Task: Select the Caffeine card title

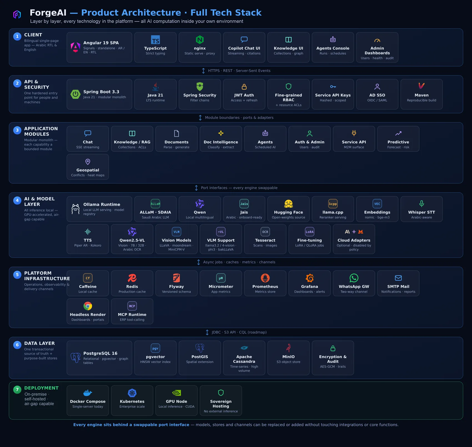Action: click(x=88, y=286)
